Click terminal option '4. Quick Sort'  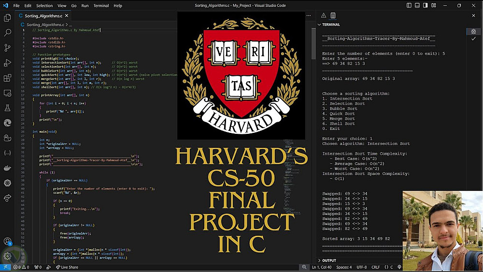click(x=338, y=114)
